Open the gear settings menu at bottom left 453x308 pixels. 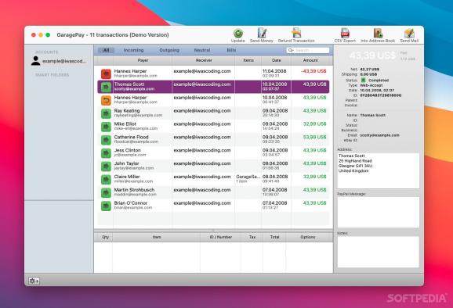point(34,281)
